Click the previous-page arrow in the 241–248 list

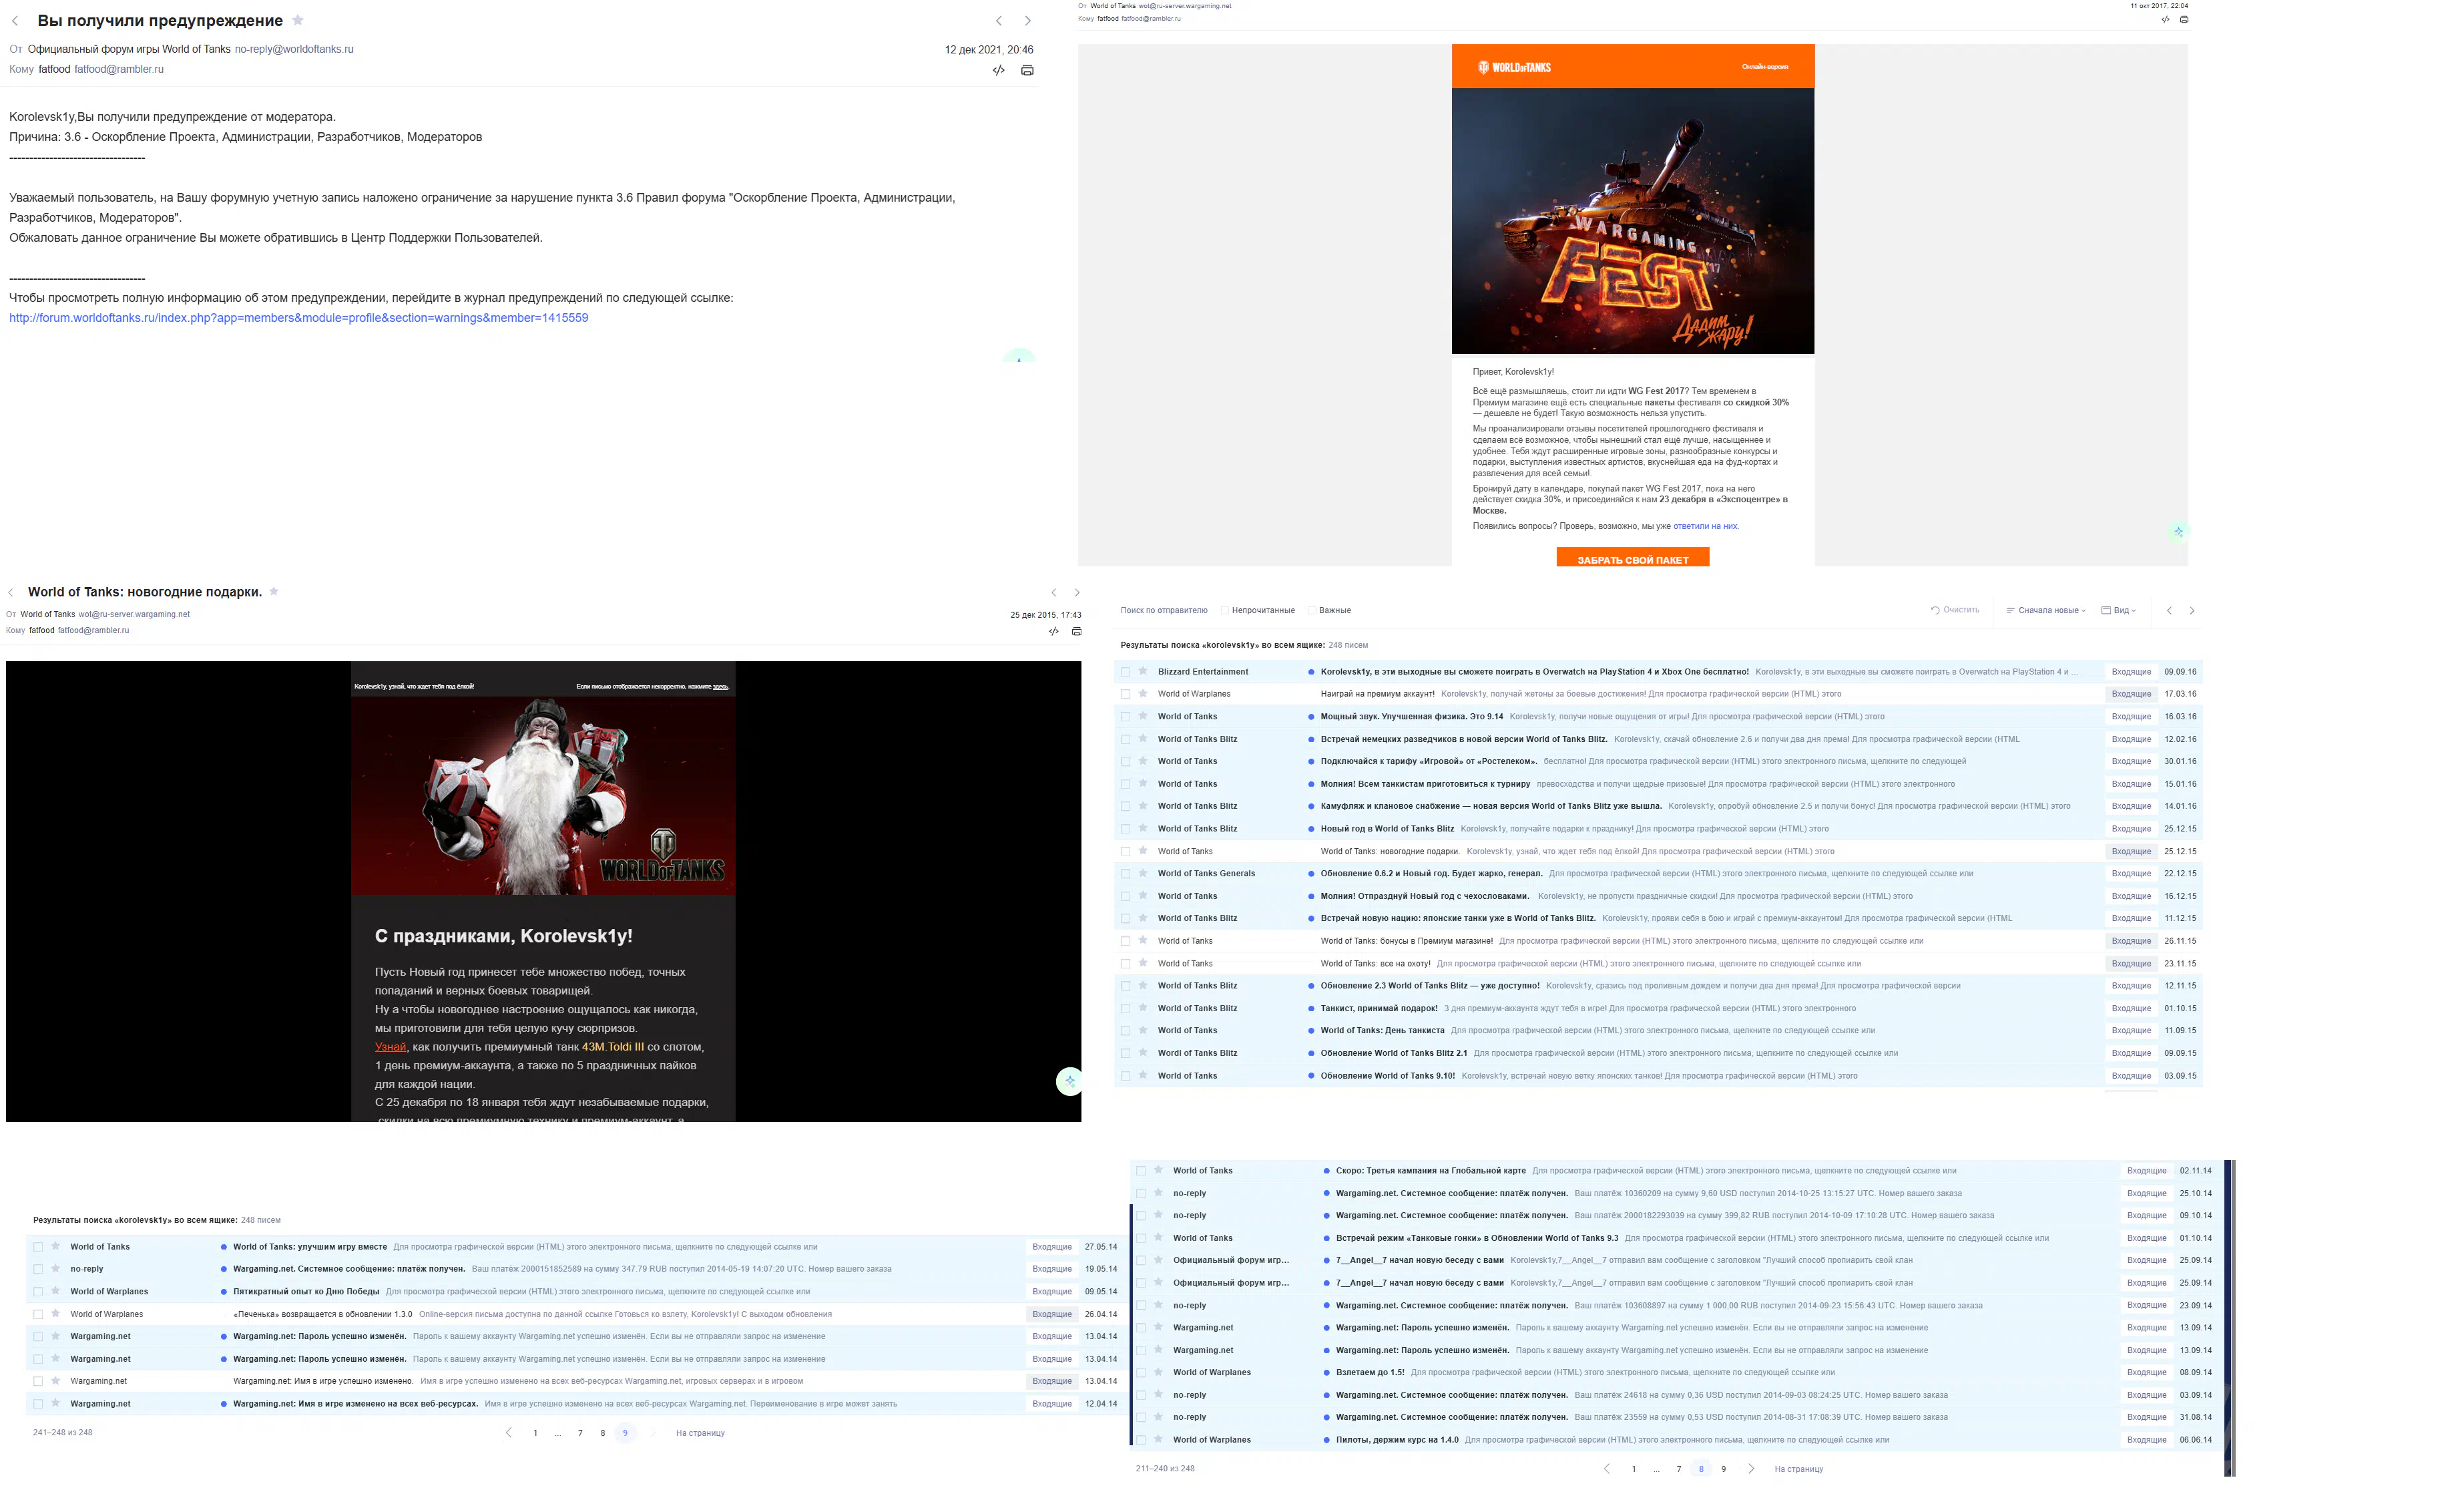tap(509, 1433)
